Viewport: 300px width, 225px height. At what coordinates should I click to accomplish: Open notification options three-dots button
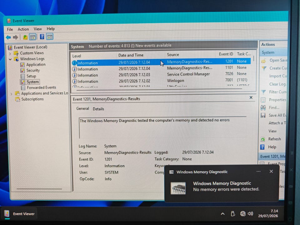(x=258, y=172)
